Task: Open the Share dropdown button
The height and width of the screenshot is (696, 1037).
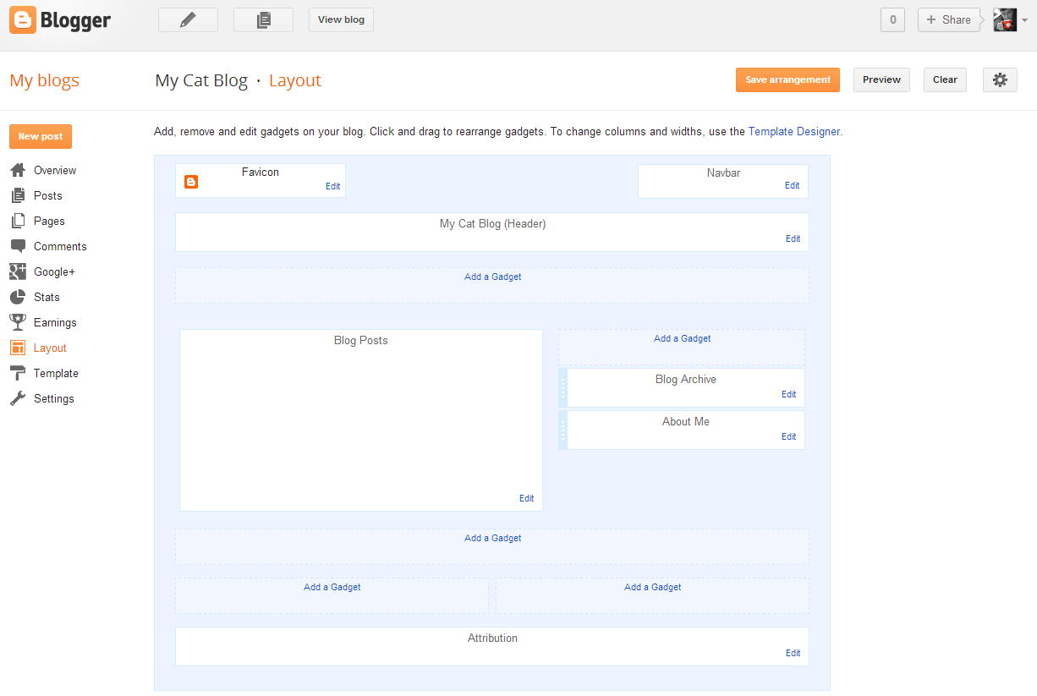Action: pos(948,20)
